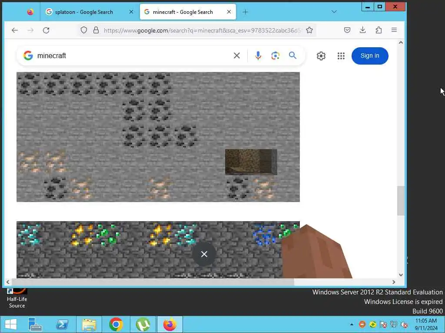445x333 pixels.
Task: Submit search with magnifying glass icon
Action: click(x=292, y=55)
